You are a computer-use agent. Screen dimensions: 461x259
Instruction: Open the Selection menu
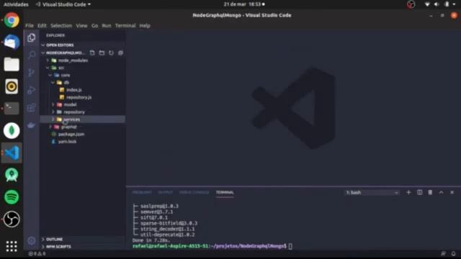pos(61,26)
